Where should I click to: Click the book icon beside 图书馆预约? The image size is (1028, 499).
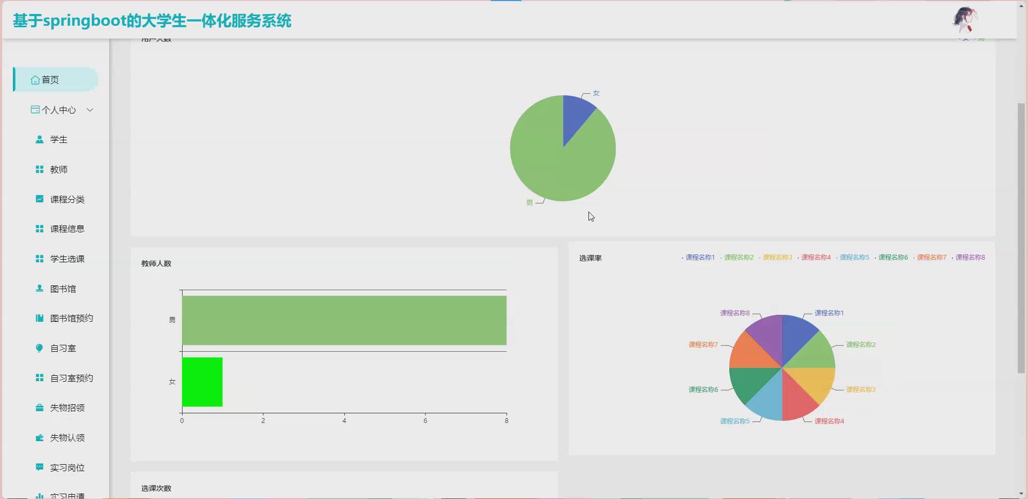tap(39, 318)
